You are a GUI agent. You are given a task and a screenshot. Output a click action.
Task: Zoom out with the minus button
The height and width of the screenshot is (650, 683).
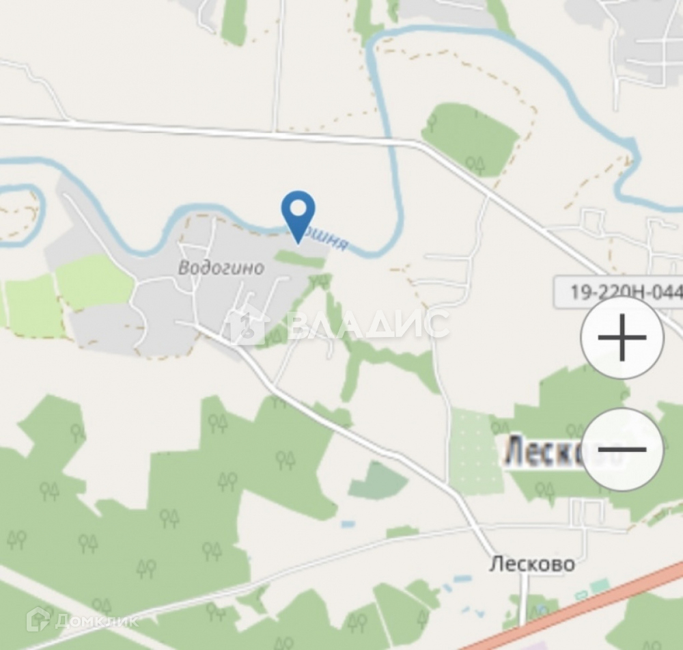[622, 450]
